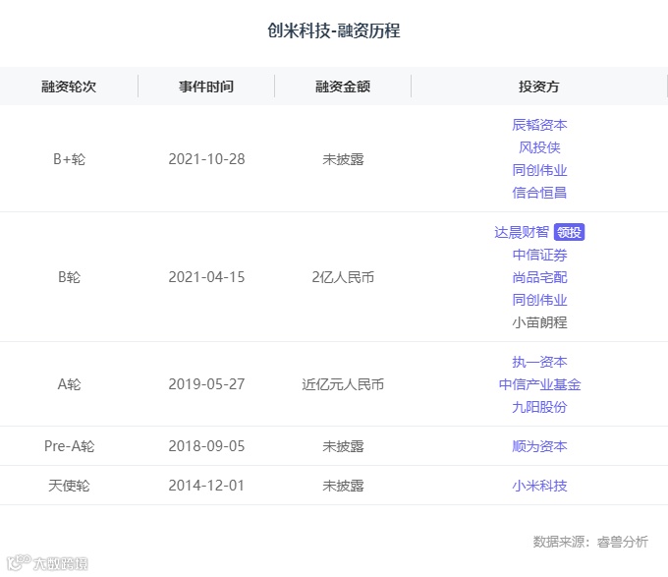The height and width of the screenshot is (577, 668).
Task: Open investor link 九阳股份
Action: (x=539, y=407)
